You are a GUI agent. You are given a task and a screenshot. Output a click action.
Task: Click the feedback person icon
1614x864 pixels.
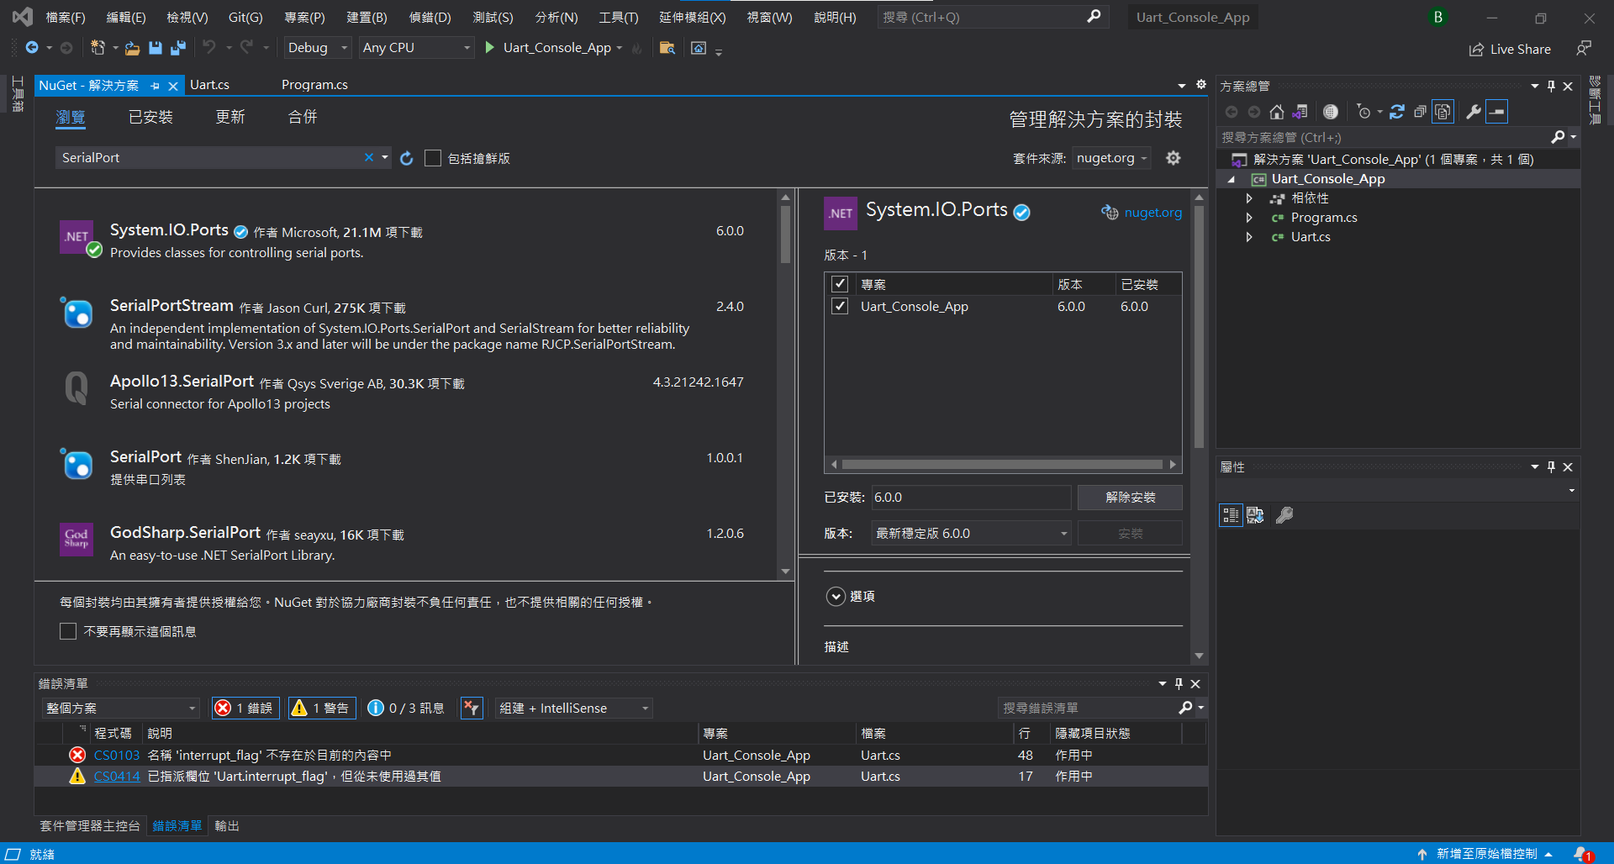pos(1584,48)
